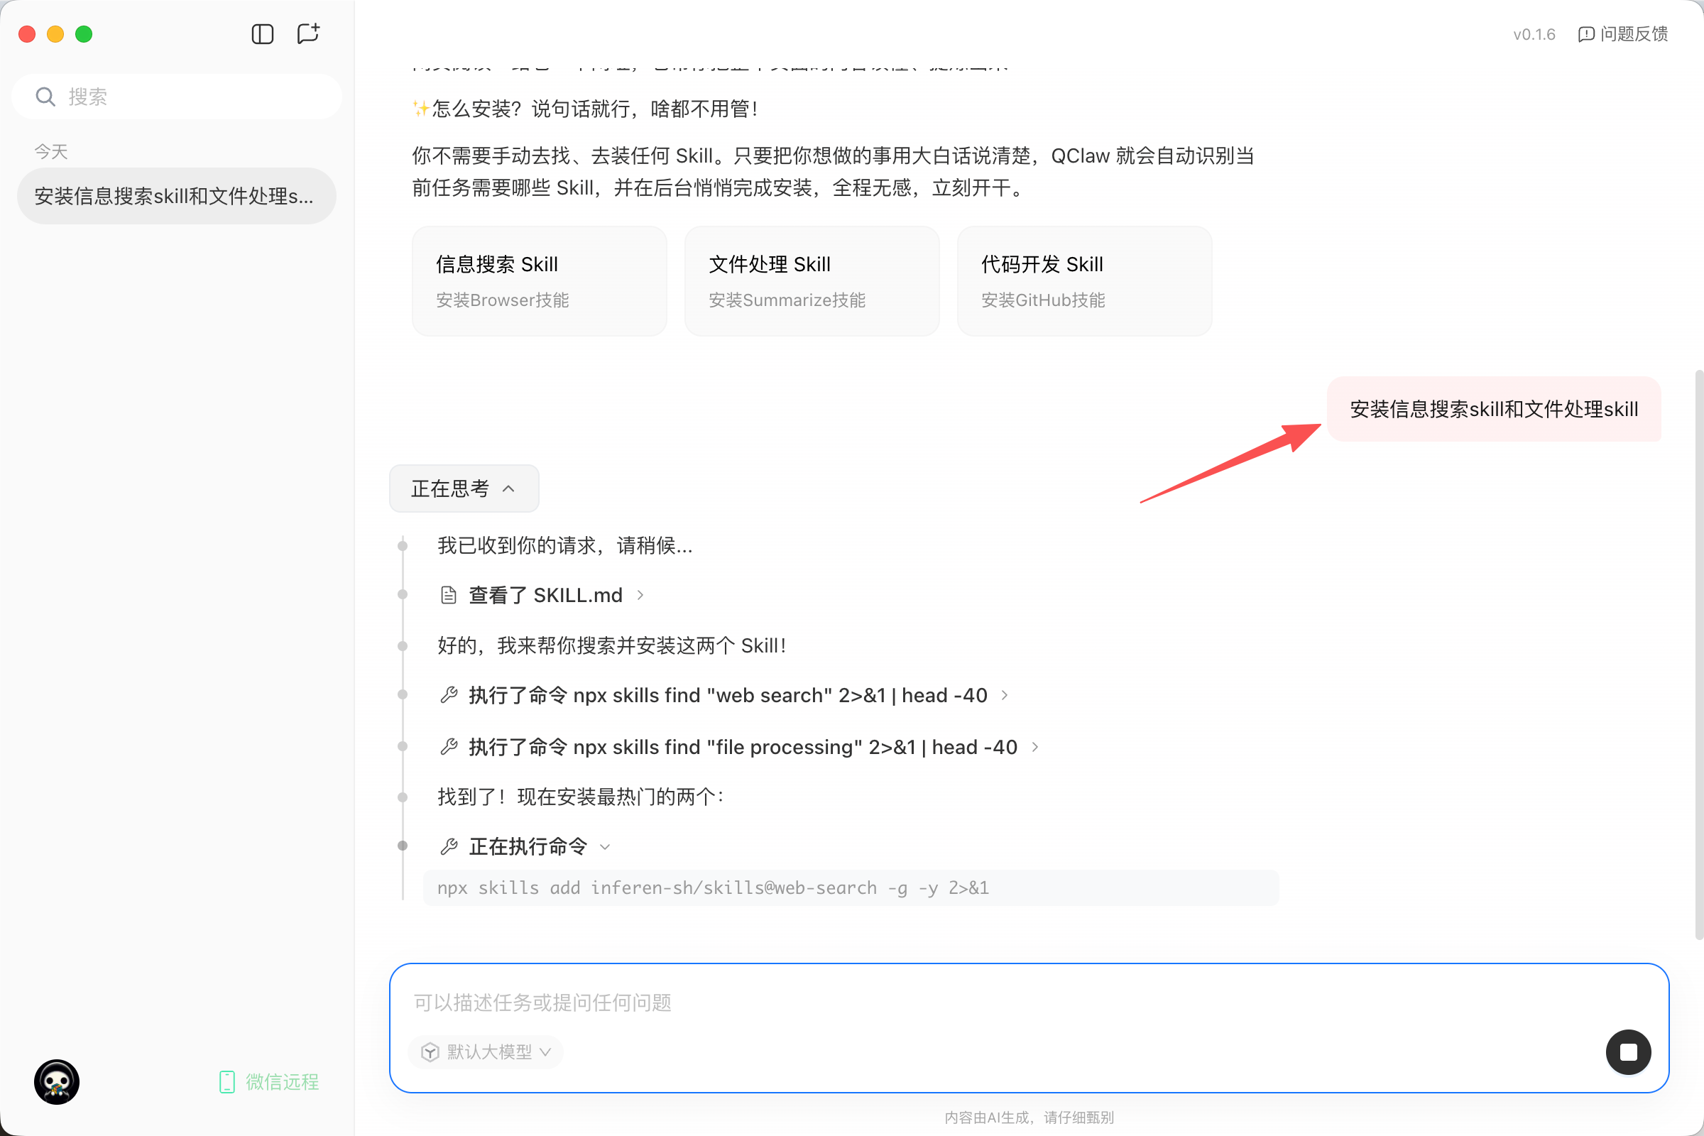
Task: Click the SKILL.md document icon
Action: [449, 596]
